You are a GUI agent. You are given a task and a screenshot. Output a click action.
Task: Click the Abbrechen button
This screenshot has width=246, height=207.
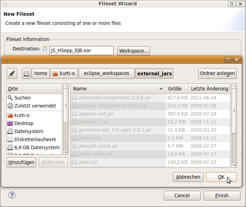188,177
